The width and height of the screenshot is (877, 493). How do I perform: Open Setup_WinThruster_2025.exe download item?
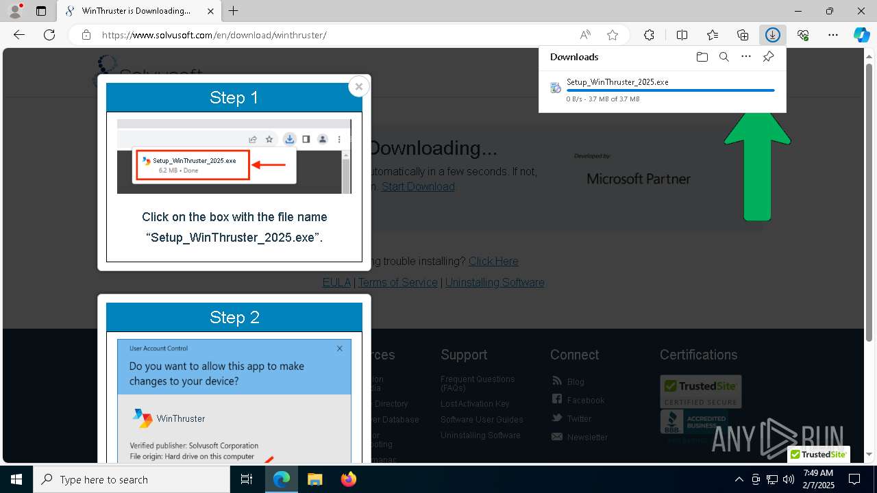(x=662, y=90)
